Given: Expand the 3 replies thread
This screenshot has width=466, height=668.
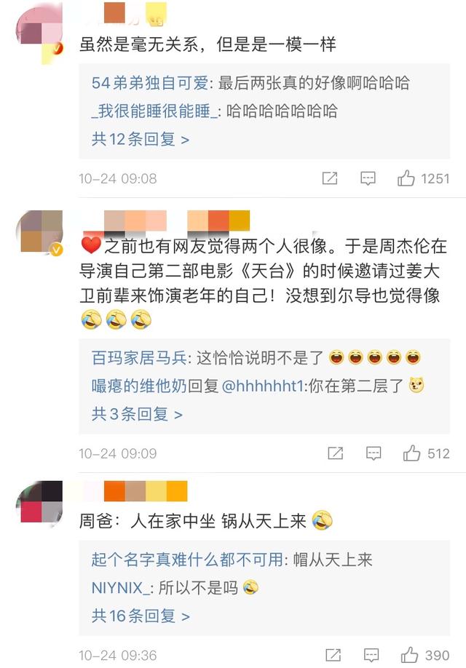Looking at the screenshot, I should click(137, 414).
